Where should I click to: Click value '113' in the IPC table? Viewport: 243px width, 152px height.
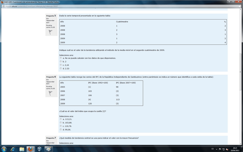[x=117, y=100]
